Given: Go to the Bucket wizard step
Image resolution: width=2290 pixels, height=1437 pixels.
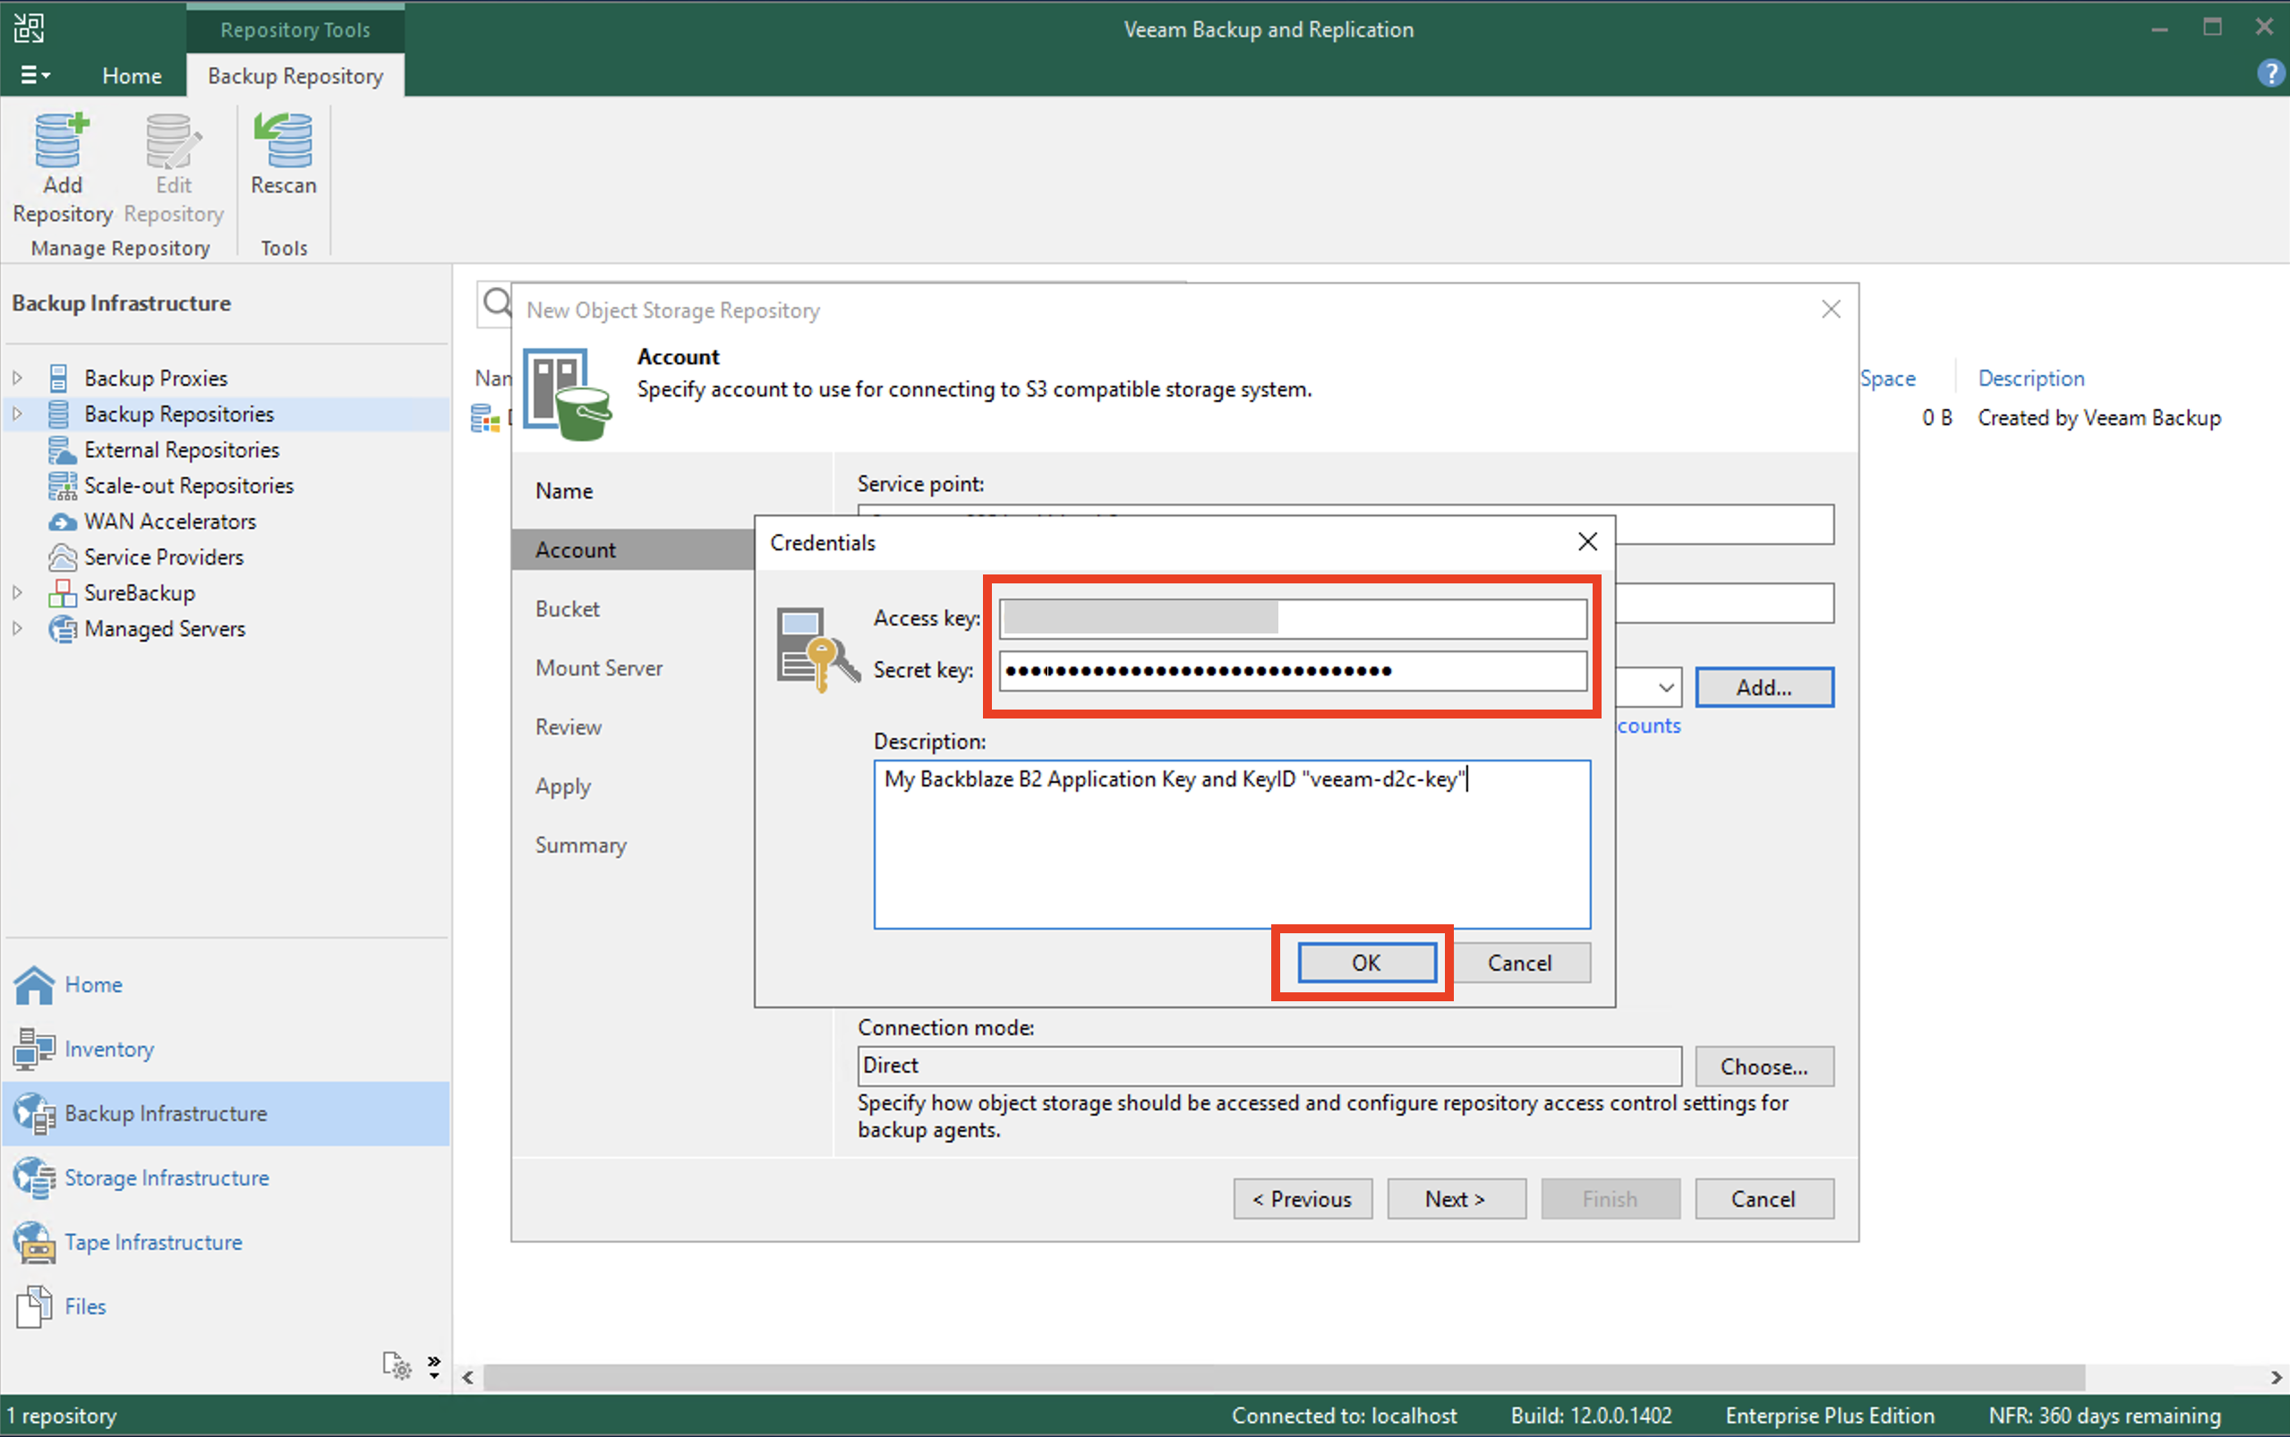Looking at the screenshot, I should pos(567,609).
